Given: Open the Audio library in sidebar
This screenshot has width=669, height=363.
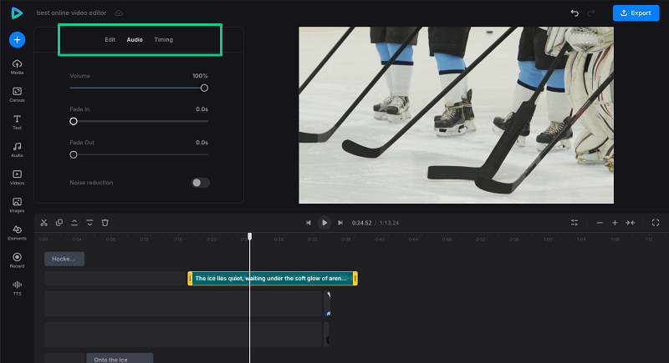Looking at the screenshot, I should (17, 150).
